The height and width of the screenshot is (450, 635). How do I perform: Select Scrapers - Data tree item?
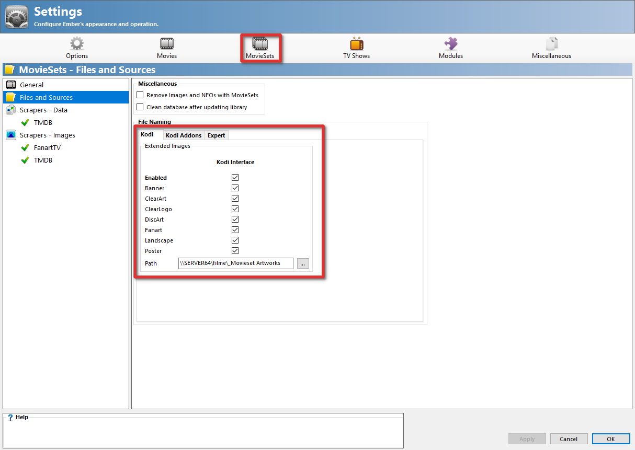[x=66, y=110]
